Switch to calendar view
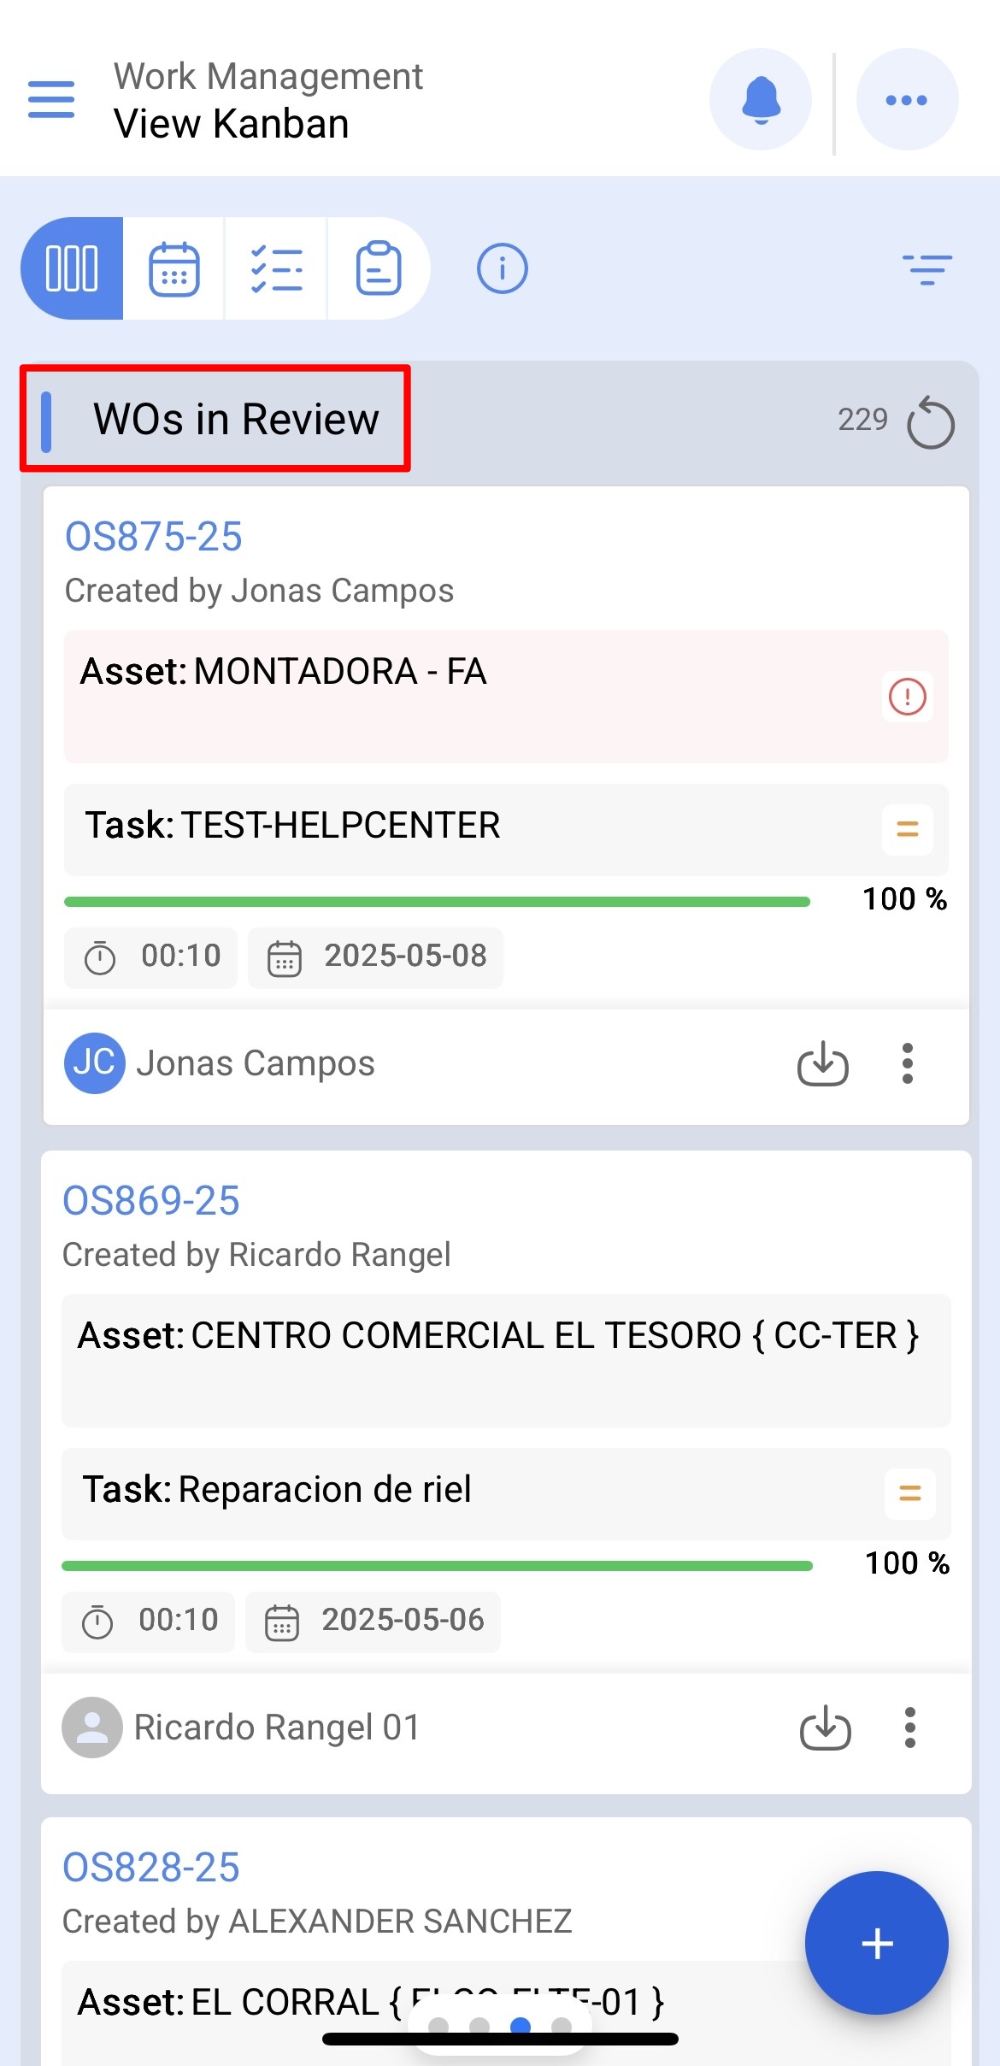This screenshot has height=2066, width=1000. 174,268
